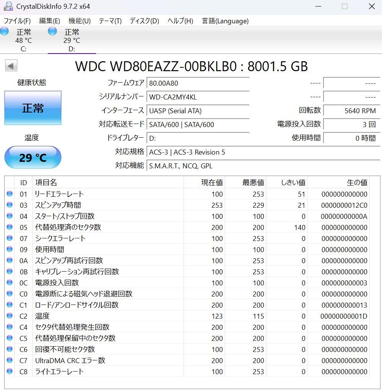Open the テーマ menu
Image resolution: width=382 pixels, height=391 pixels.
coord(109,21)
